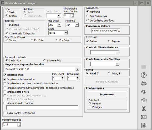The height and width of the screenshot is (130, 152).
Task: Uncheck Relatório oficial checkbox
Action: point(5,75)
